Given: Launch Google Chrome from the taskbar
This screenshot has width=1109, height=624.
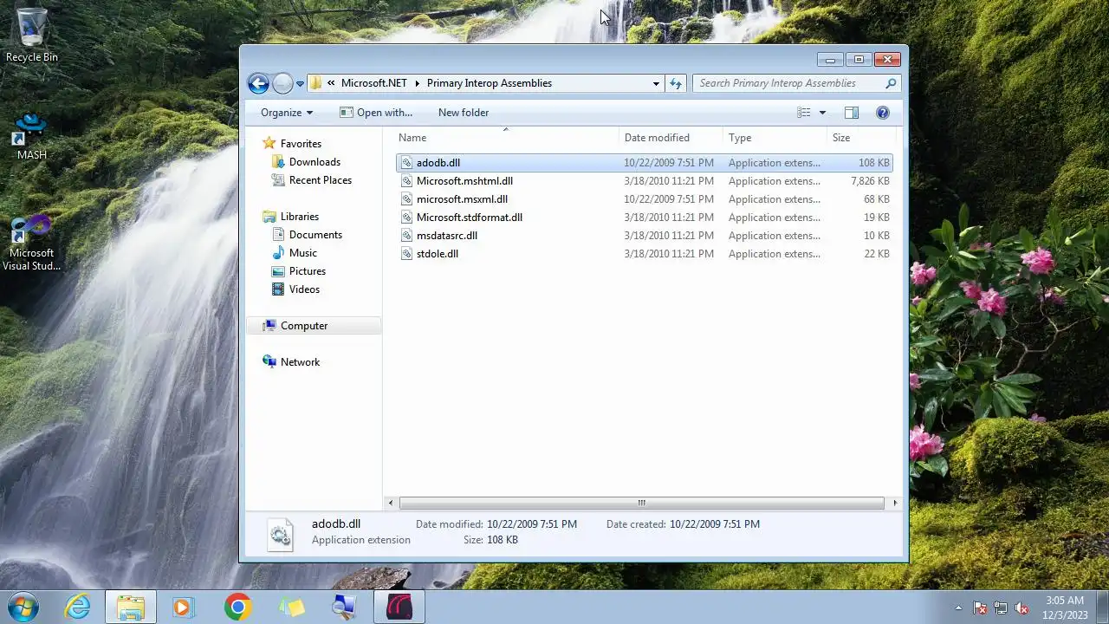Looking at the screenshot, I should (237, 607).
